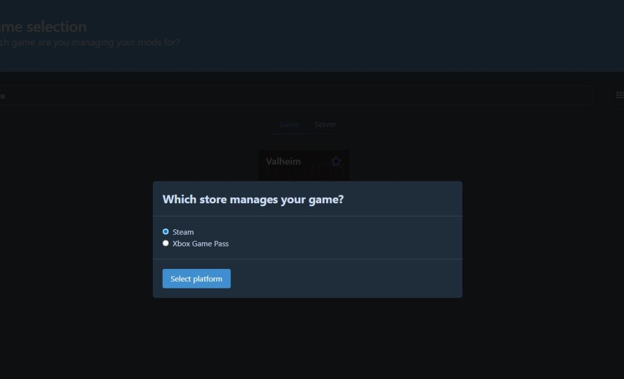Viewport: 624px width, 379px height.
Task: Click the 'Which store manages your game?' heading
Action: (253, 199)
